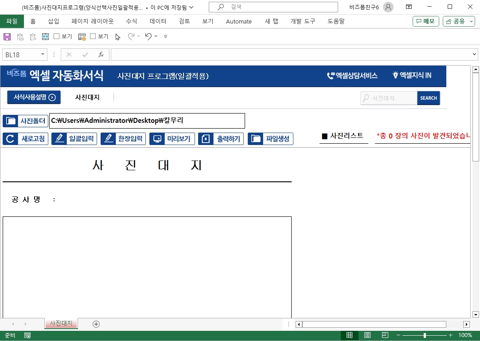Image resolution: width=480 pixels, height=341 pixels.
Task: Click formula bar cancel X icon
Action: (x=69, y=55)
